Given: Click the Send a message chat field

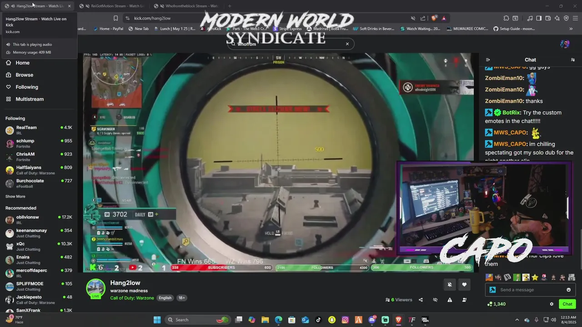Looking at the screenshot, I should pos(531,290).
